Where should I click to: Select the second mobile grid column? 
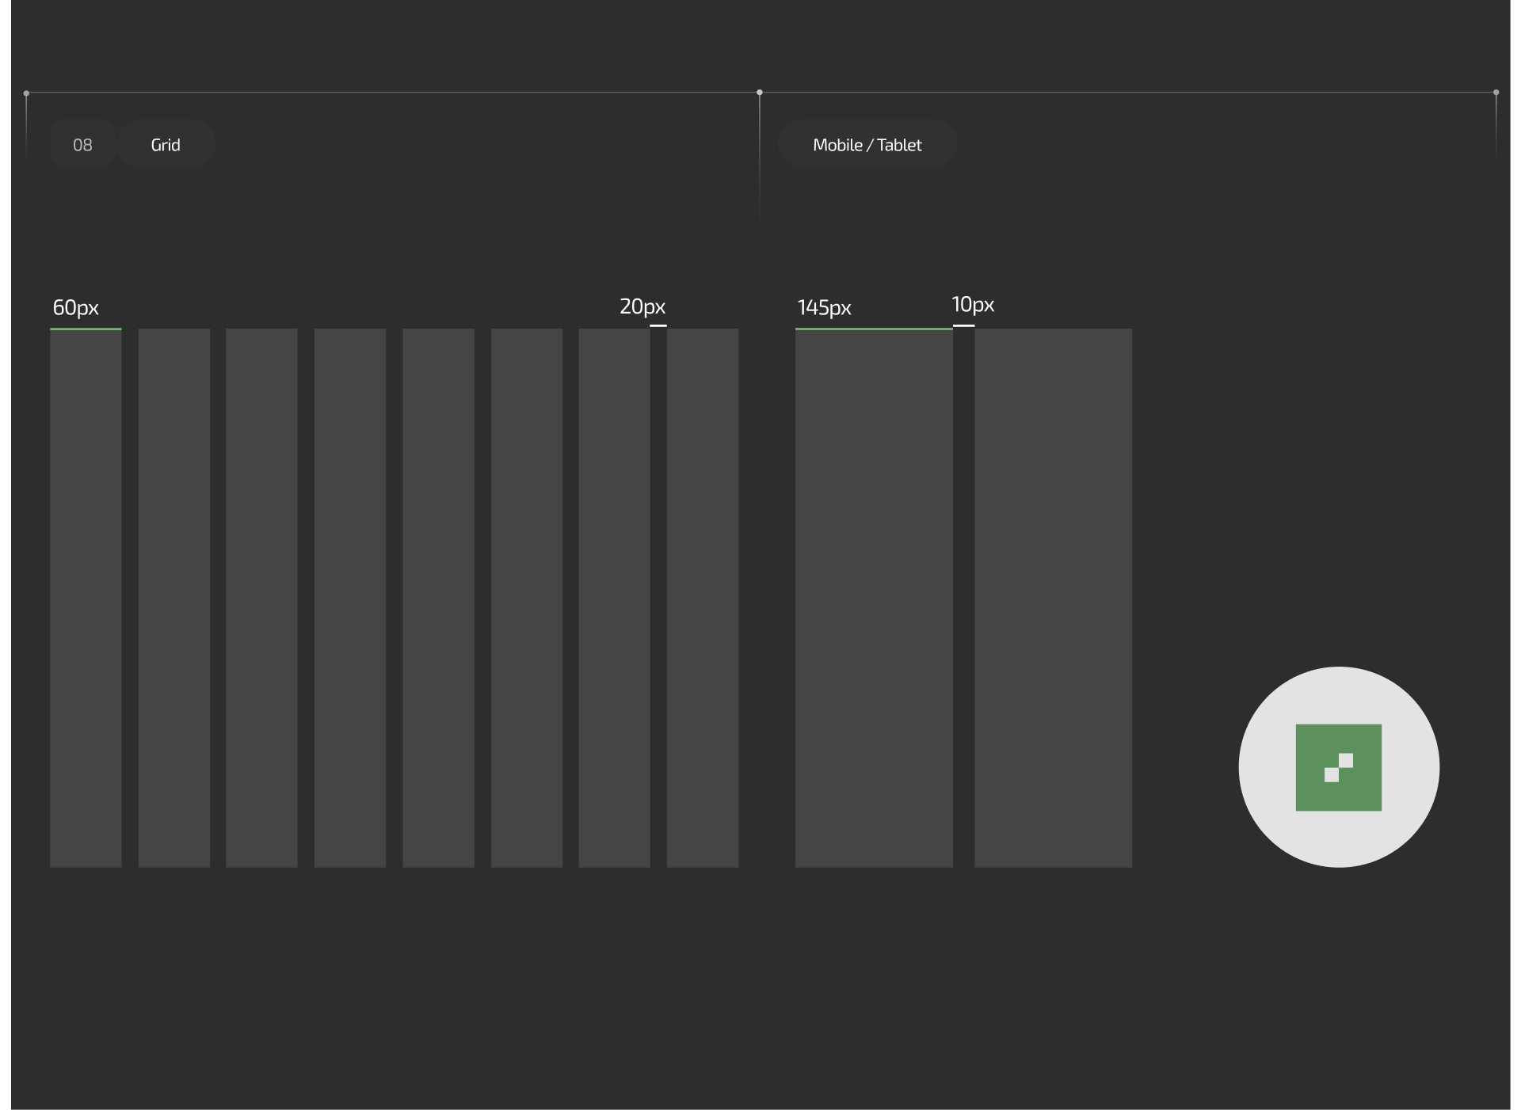pos(1053,598)
